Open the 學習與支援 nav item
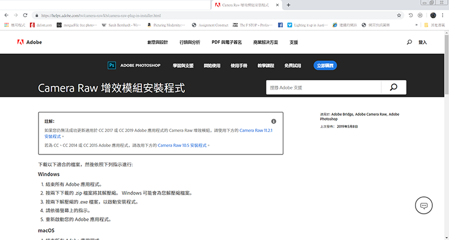The width and height of the screenshot is (449, 240). point(183,65)
